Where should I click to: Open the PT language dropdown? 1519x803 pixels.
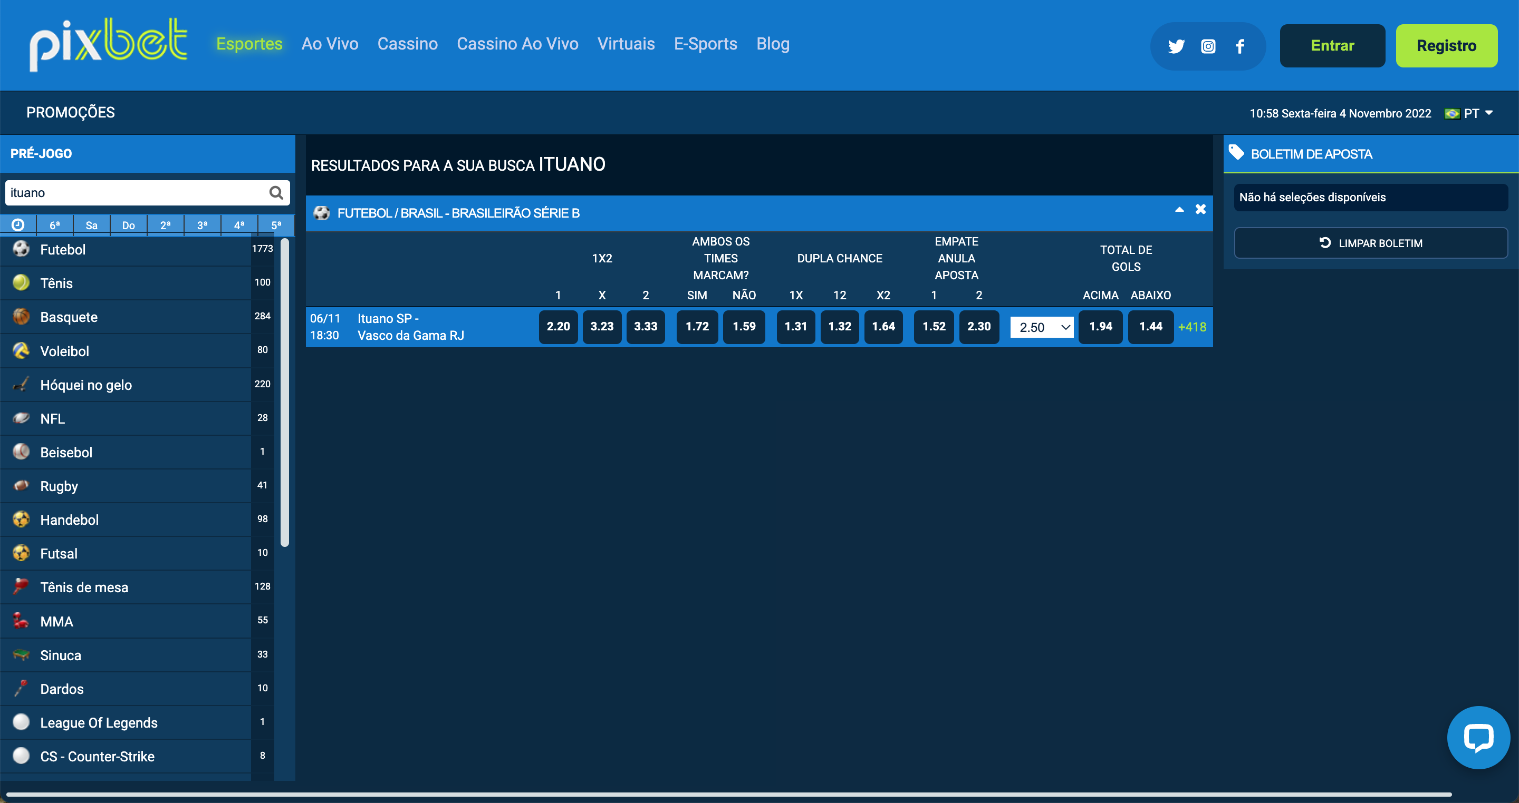point(1477,113)
